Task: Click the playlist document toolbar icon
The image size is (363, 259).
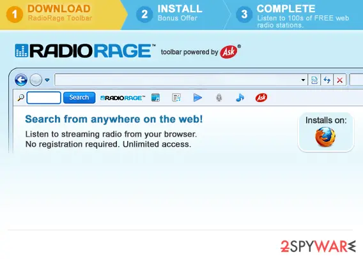Action: tap(176, 98)
